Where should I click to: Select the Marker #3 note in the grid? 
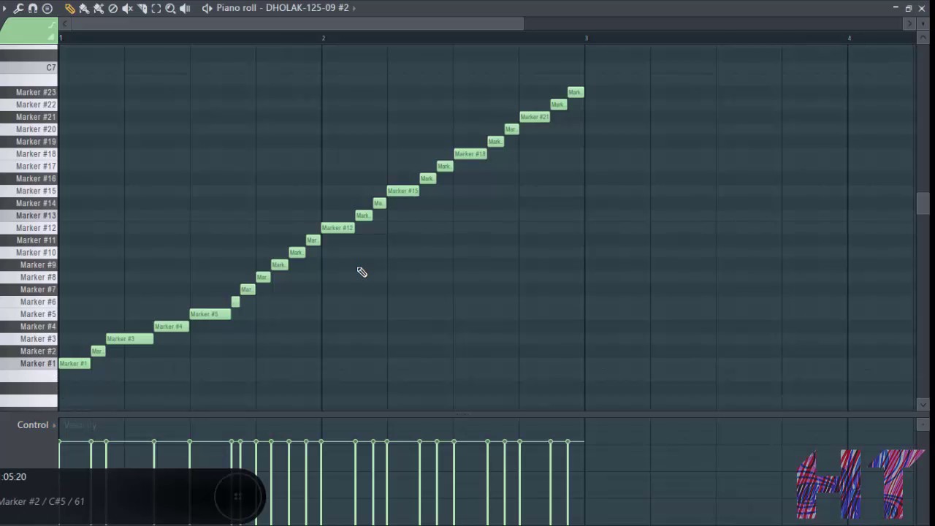[x=129, y=339]
